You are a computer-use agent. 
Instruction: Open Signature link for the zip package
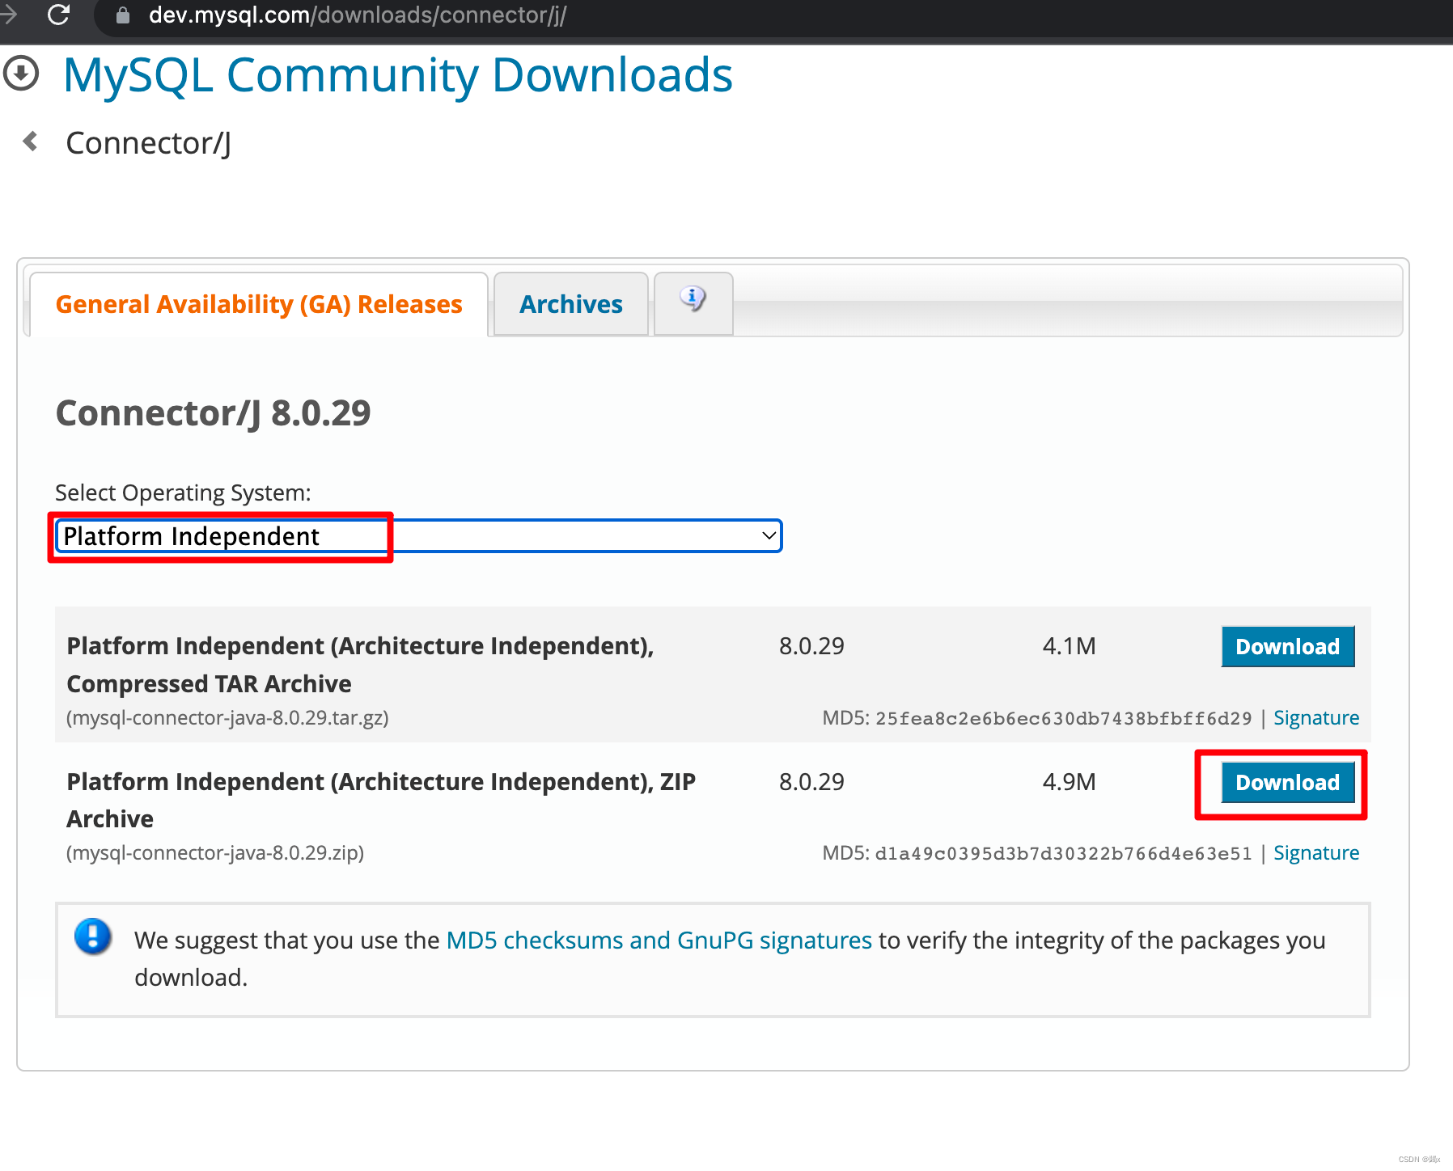pos(1316,852)
